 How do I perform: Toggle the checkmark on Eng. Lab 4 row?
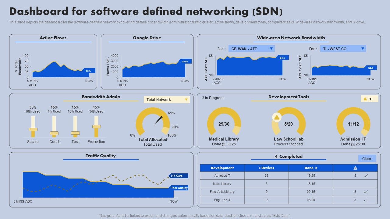366,200
